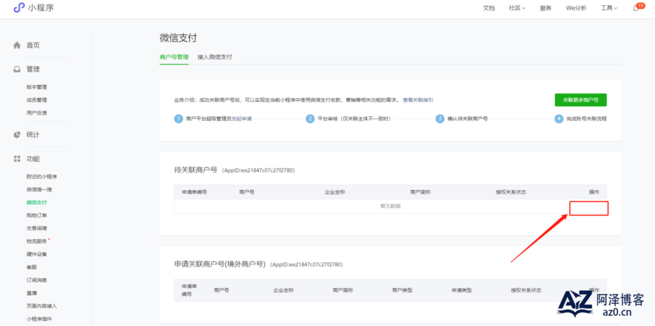Open 微信搜一搜 in sidebar
The image size is (655, 326).
(x=39, y=189)
